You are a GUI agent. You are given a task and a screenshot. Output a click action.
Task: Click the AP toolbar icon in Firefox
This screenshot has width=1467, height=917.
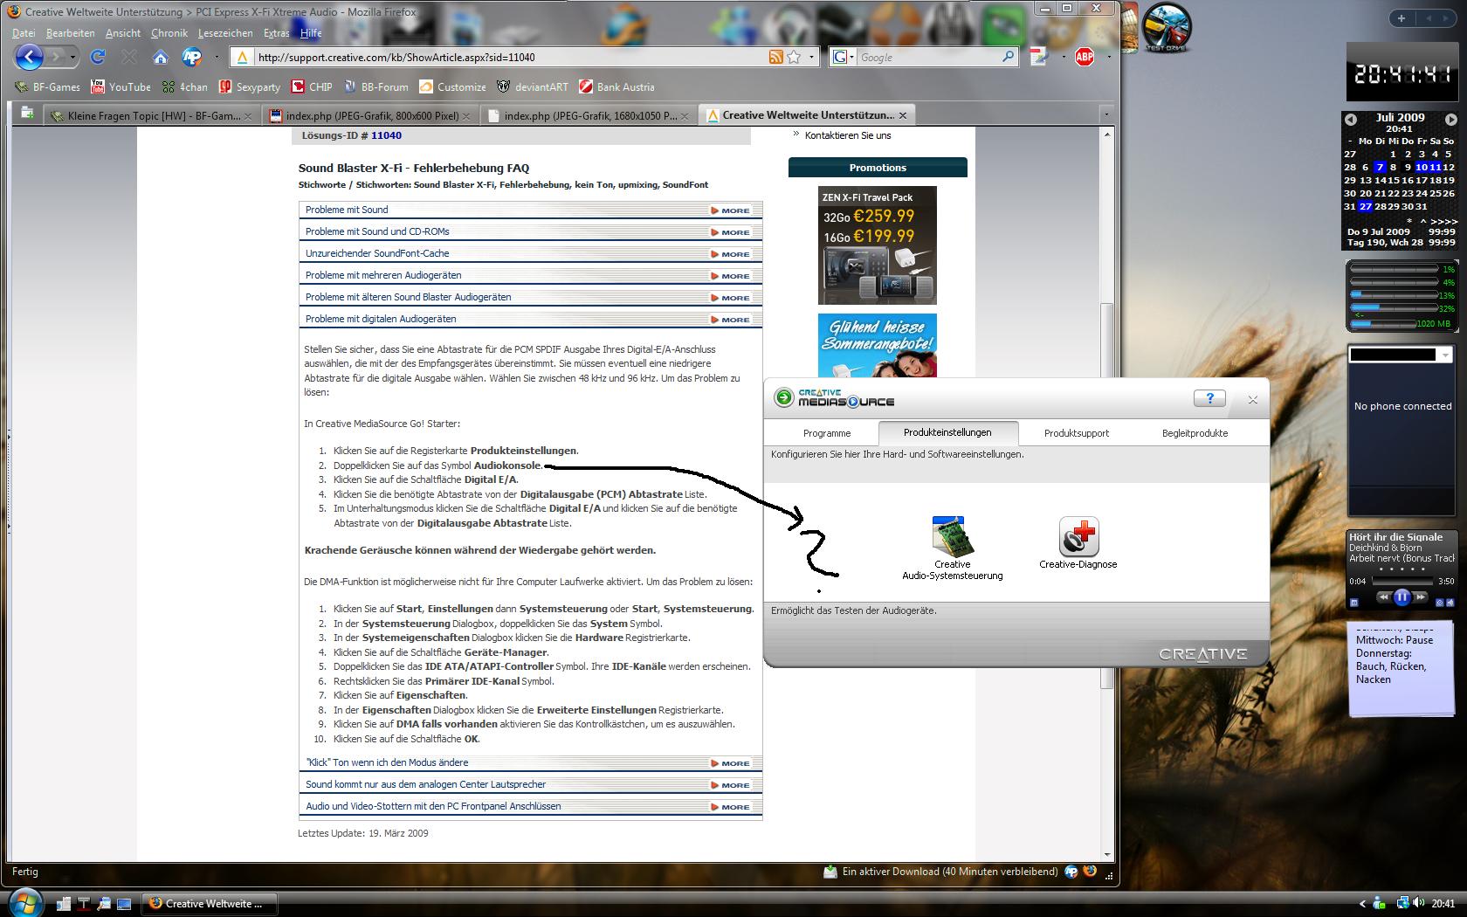pyautogui.click(x=191, y=58)
